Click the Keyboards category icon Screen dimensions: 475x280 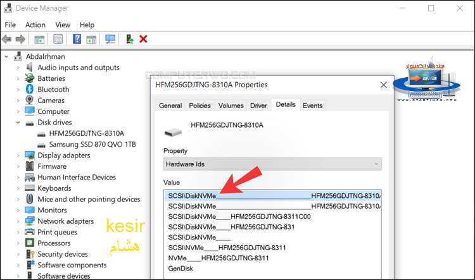tap(30, 188)
